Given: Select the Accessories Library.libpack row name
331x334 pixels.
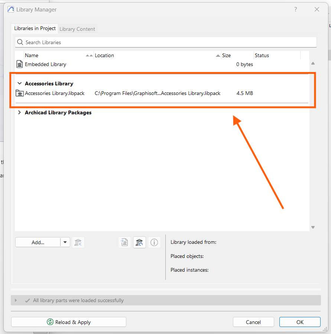Looking at the screenshot, I should click(x=55, y=93).
